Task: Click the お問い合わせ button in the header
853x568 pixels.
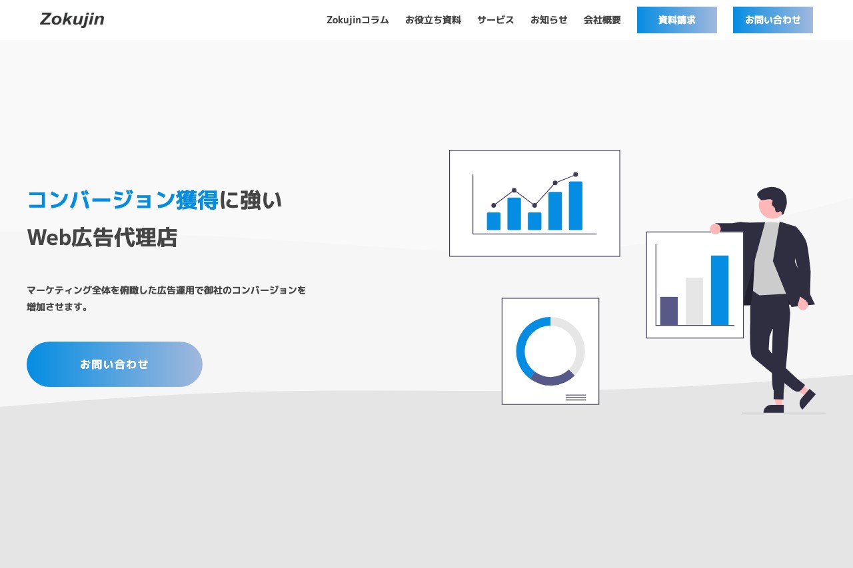Action: click(x=772, y=20)
